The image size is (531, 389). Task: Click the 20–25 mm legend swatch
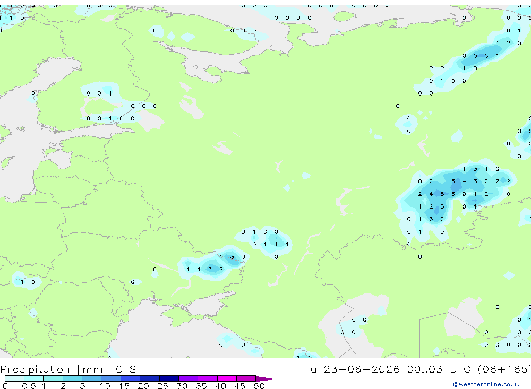pyautogui.click(x=150, y=378)
